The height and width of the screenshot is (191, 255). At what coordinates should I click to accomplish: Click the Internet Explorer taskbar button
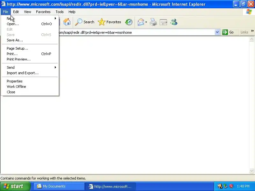point(110,186)
